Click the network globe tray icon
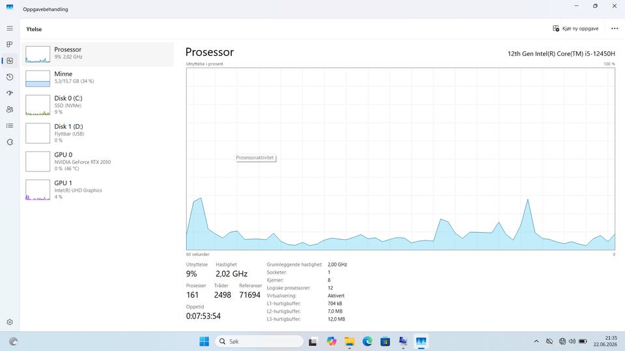This screenshot has width=625, height=351. click(562, 341)
